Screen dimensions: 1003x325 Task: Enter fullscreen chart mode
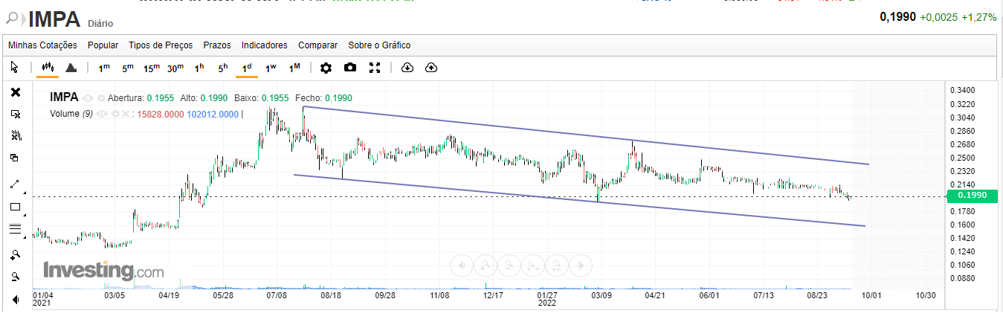click(375, 68)
